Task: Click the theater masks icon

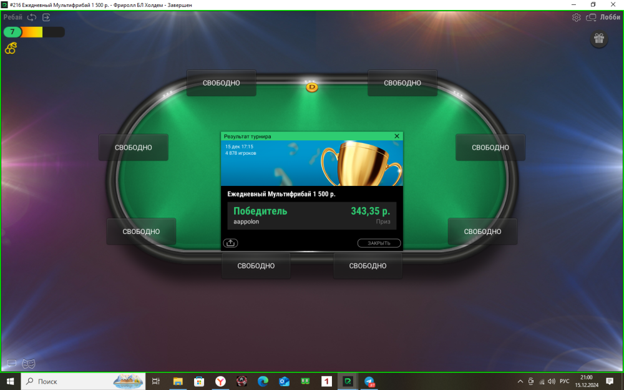Action: click(x=29, y=363)
